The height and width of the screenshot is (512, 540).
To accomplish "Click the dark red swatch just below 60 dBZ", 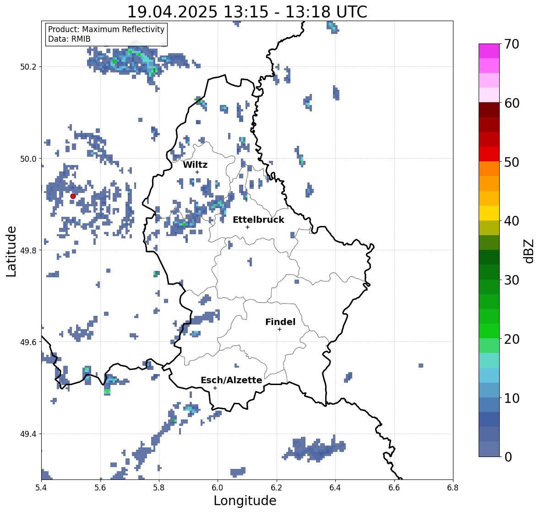I will [489, 110].
